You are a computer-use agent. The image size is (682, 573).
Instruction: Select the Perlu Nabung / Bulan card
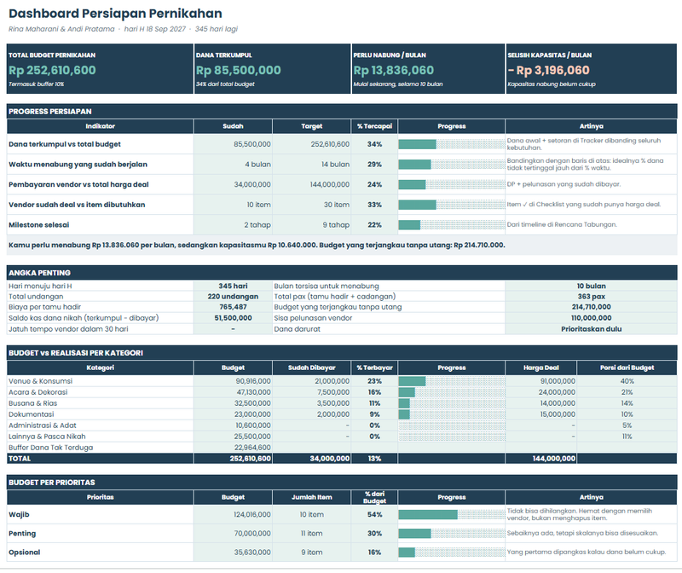(428, 69)
